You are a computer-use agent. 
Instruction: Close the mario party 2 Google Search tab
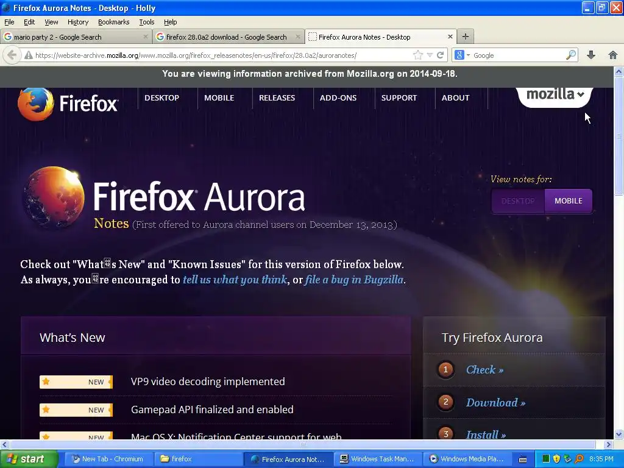(146, 37)
